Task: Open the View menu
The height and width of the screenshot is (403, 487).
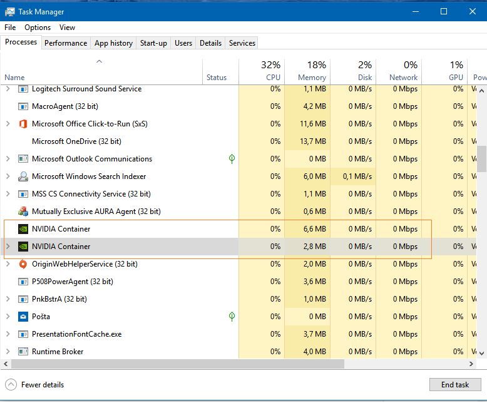Action: tap(67, 28)
